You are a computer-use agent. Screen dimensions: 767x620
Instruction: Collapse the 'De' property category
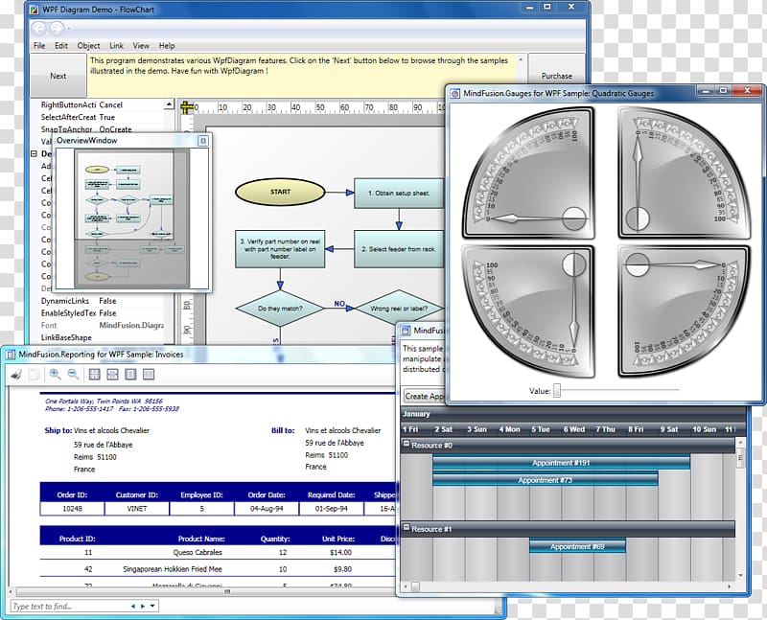pos(34,153)
